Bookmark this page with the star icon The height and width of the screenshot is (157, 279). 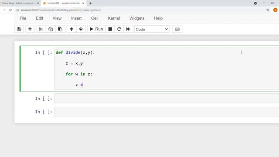(x=268, y=10)
